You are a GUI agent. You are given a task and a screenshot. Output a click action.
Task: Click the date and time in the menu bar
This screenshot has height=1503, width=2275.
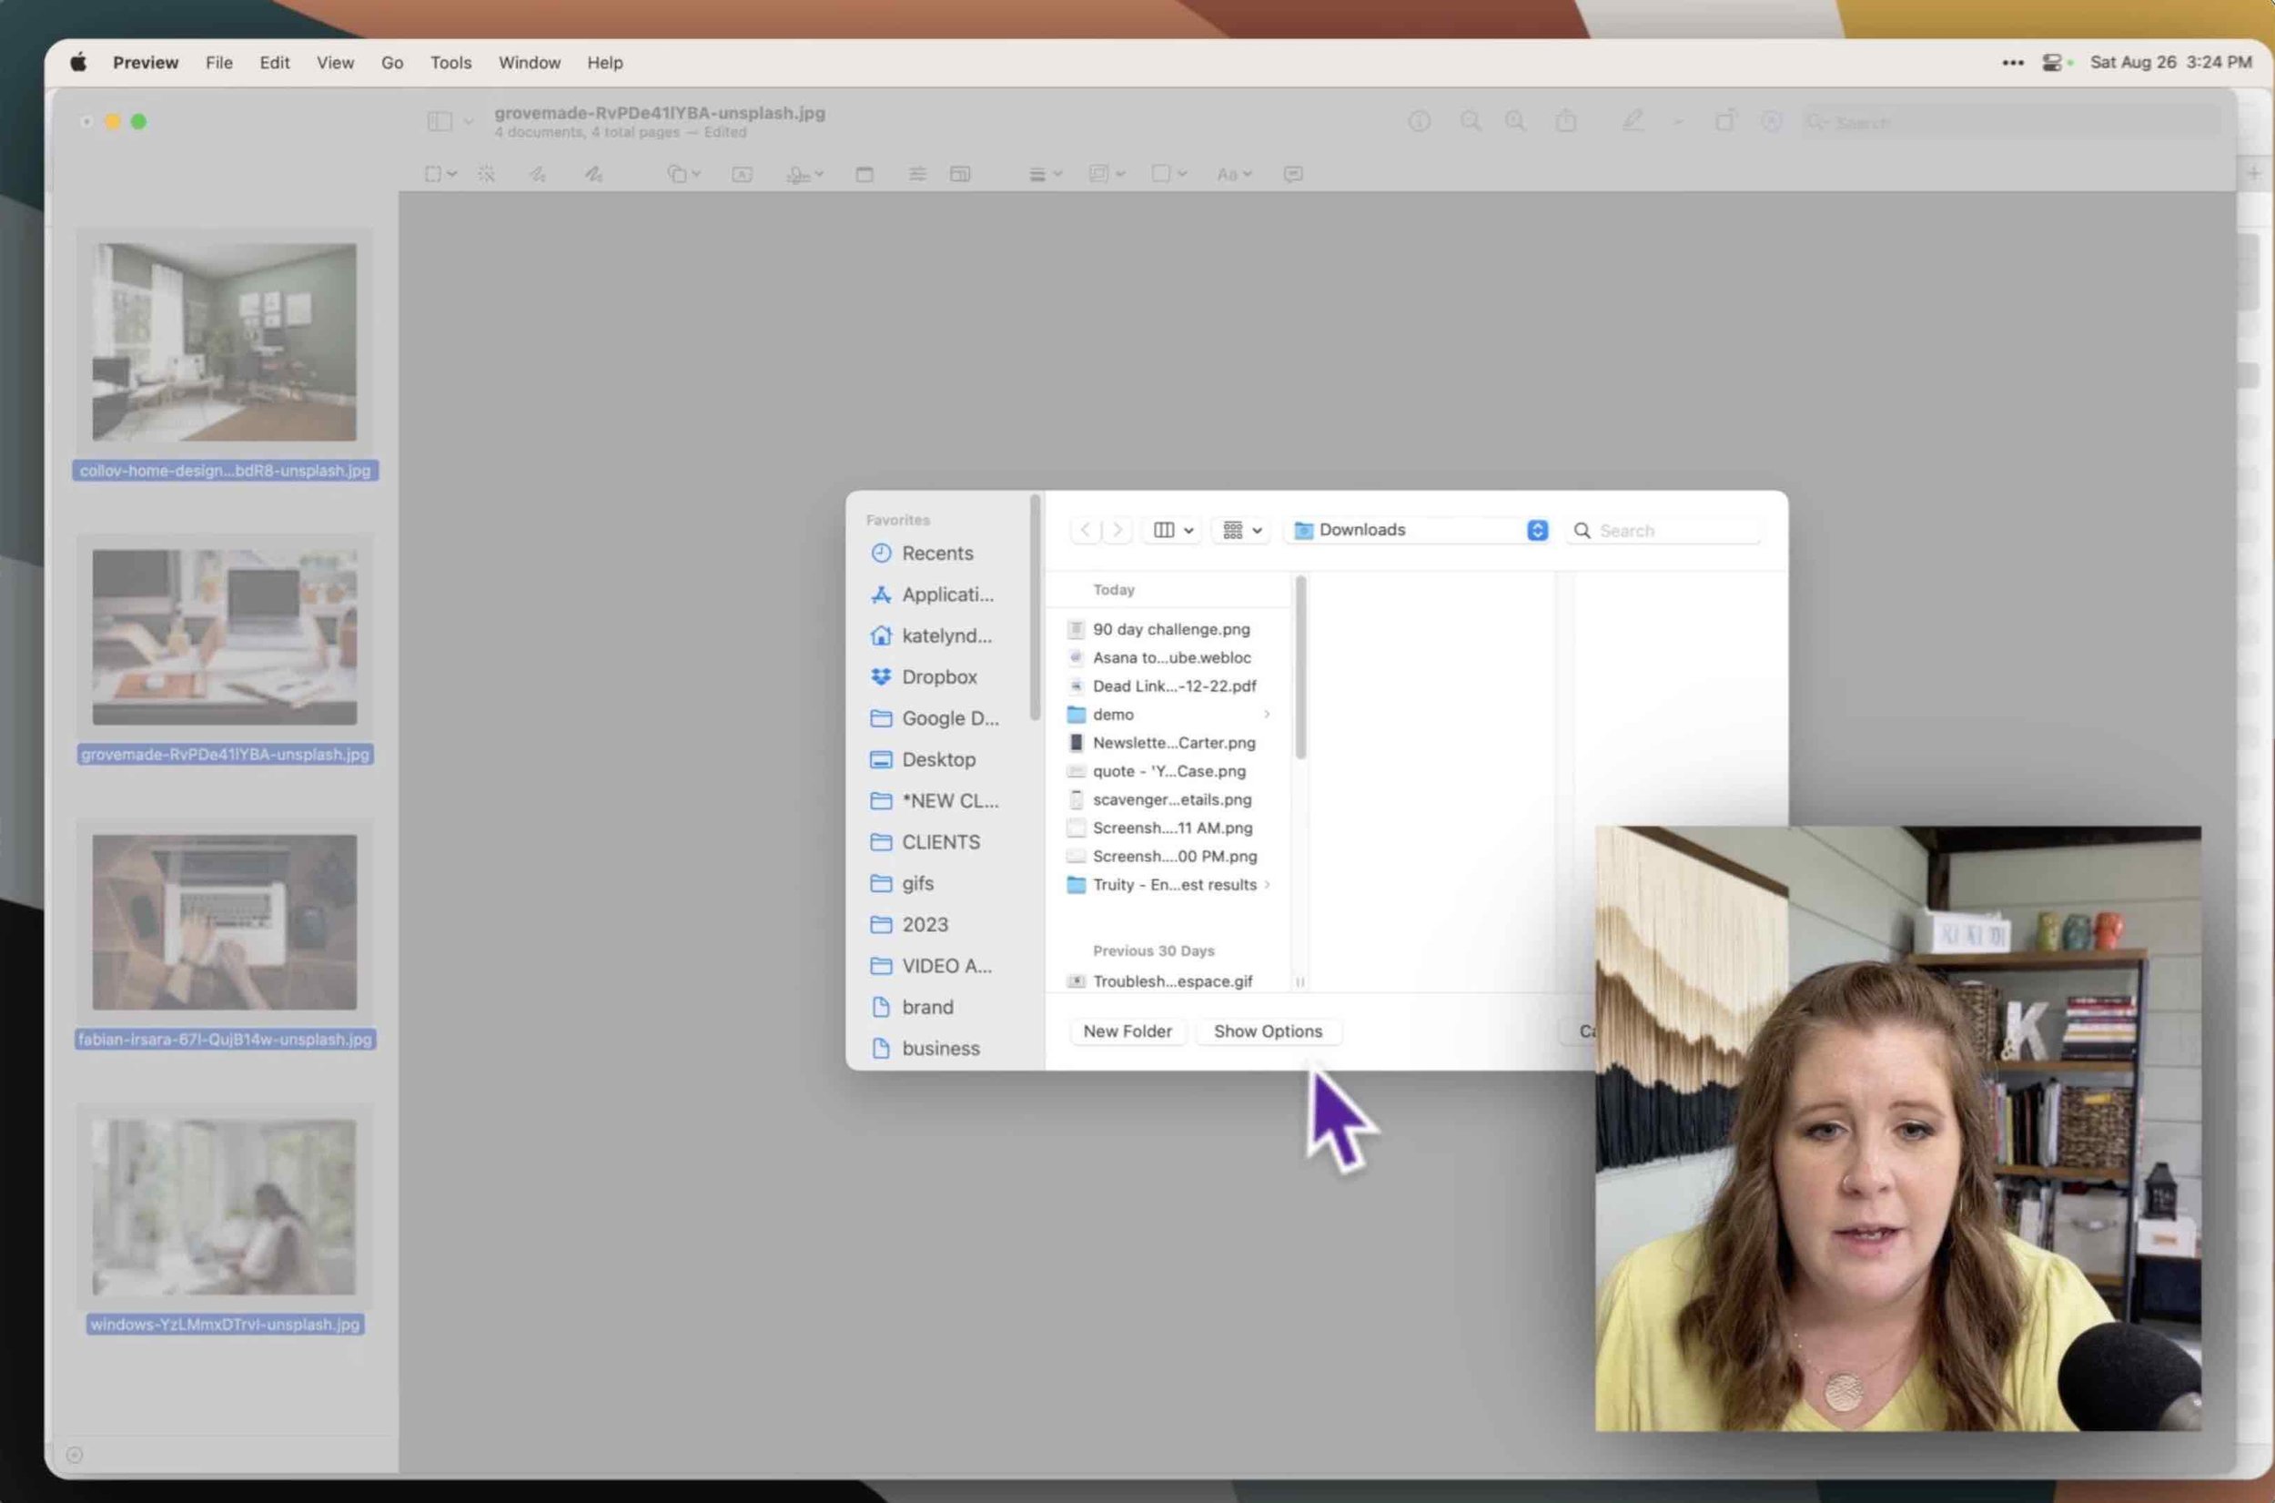(2169, 62)
